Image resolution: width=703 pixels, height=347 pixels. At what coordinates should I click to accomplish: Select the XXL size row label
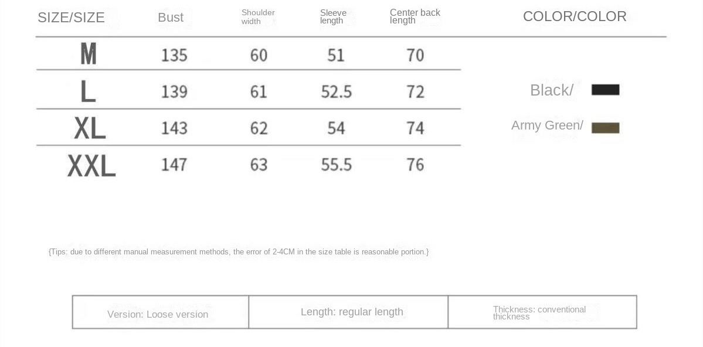91,165
